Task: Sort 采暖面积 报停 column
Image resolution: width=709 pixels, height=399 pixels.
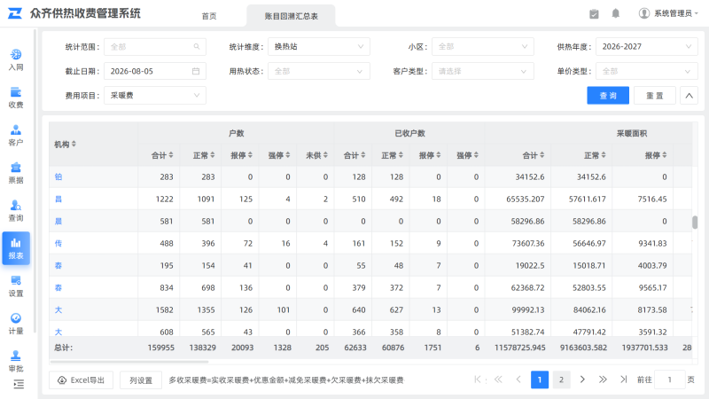Action: pos(664,155)
